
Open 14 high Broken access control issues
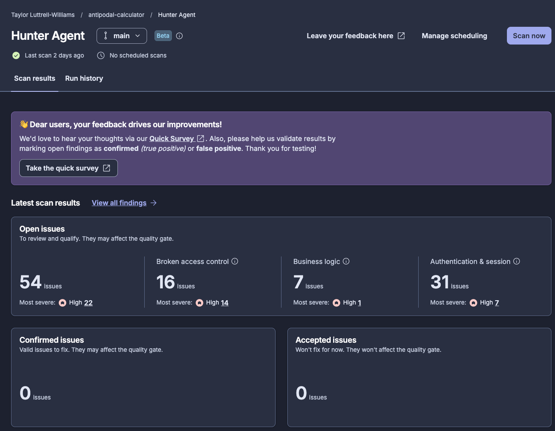(x=225, y=303)
